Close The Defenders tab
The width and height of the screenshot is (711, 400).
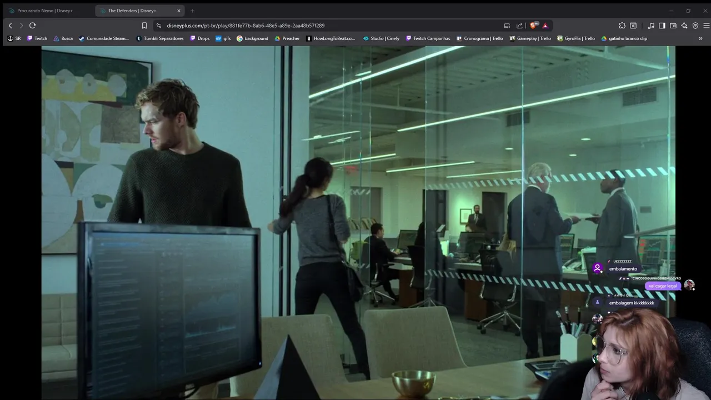[x=179, y=11]
